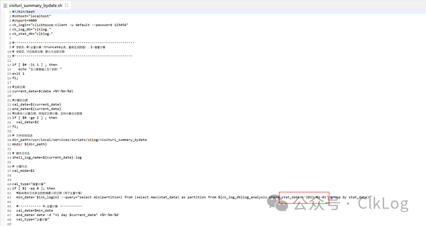The width and height of the screenshot is (426, 226).
Task: Click the shell_log_name=${current_date}.log line
Action: pos(47,158)
